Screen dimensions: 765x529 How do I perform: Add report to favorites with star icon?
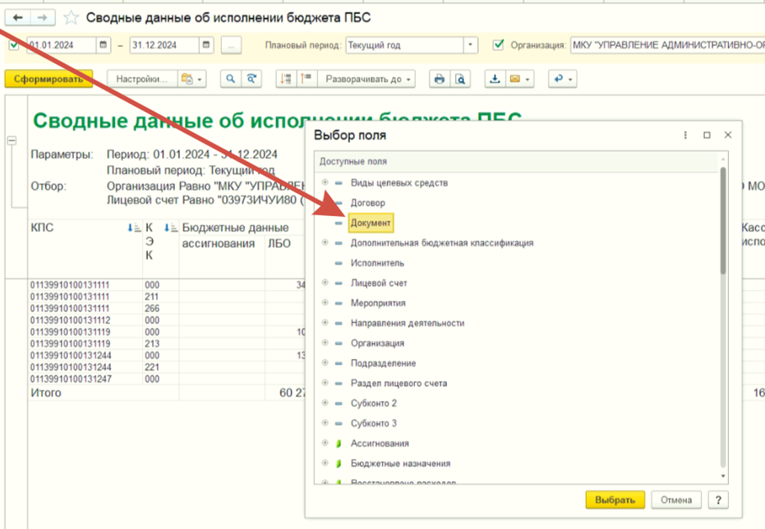[71, 18]
